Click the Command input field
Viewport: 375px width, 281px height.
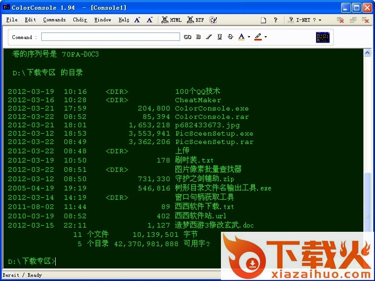[110, 37]
